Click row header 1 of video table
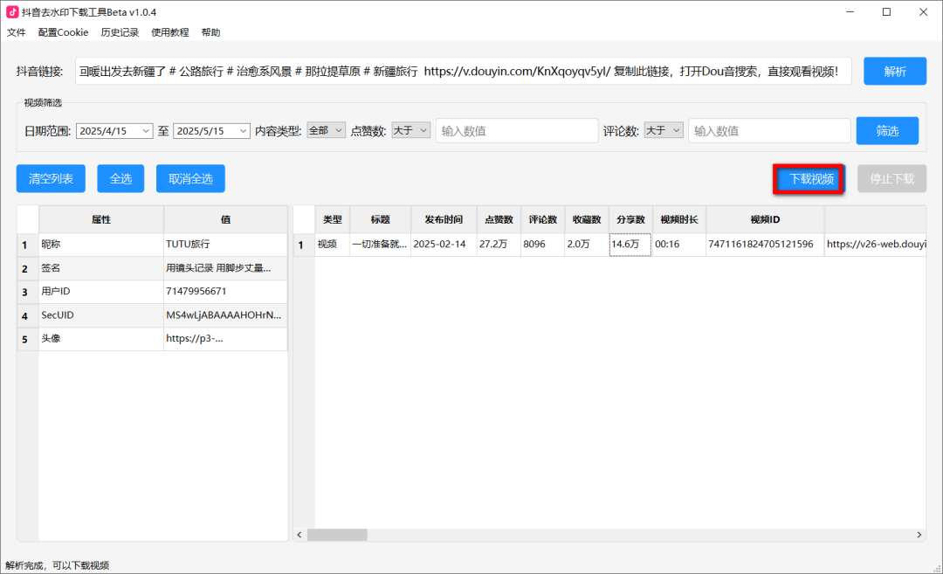The height and width of the screenshot is (574, 943). click(304, 245)
